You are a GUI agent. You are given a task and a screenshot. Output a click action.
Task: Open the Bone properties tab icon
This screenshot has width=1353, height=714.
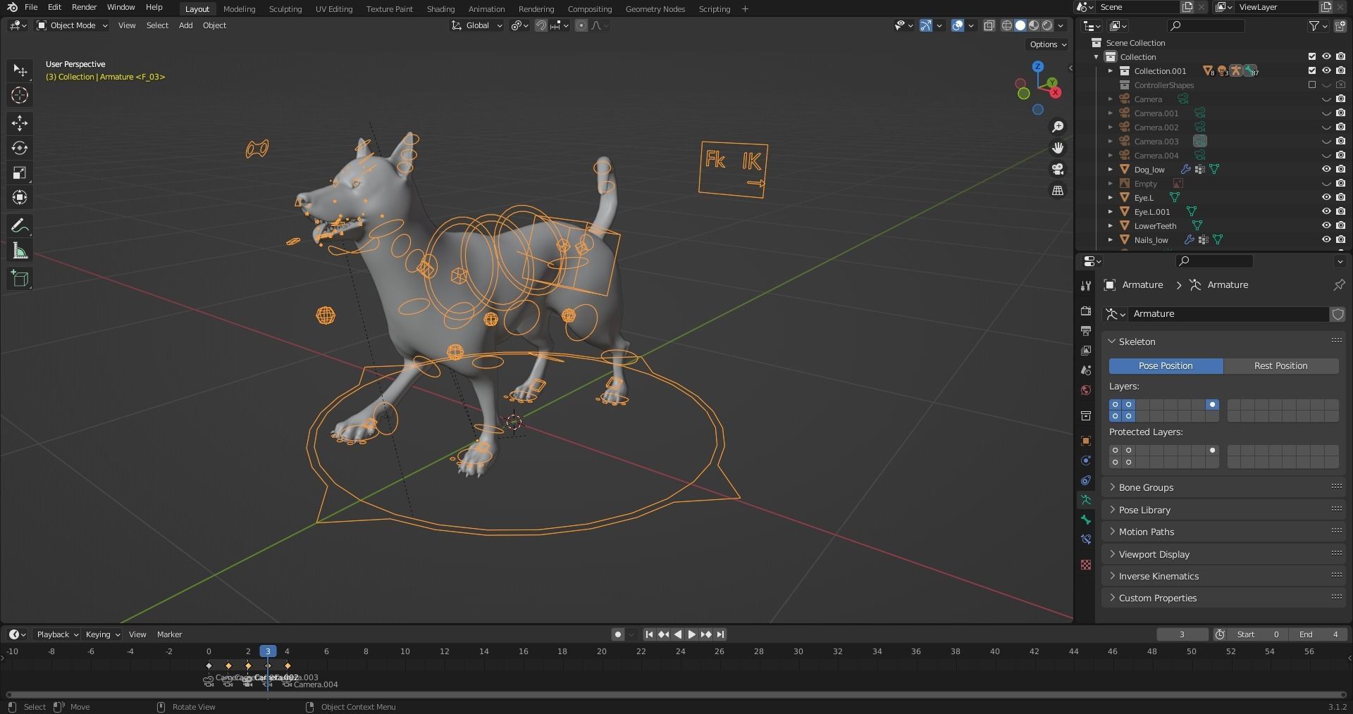coord(1086,520)
